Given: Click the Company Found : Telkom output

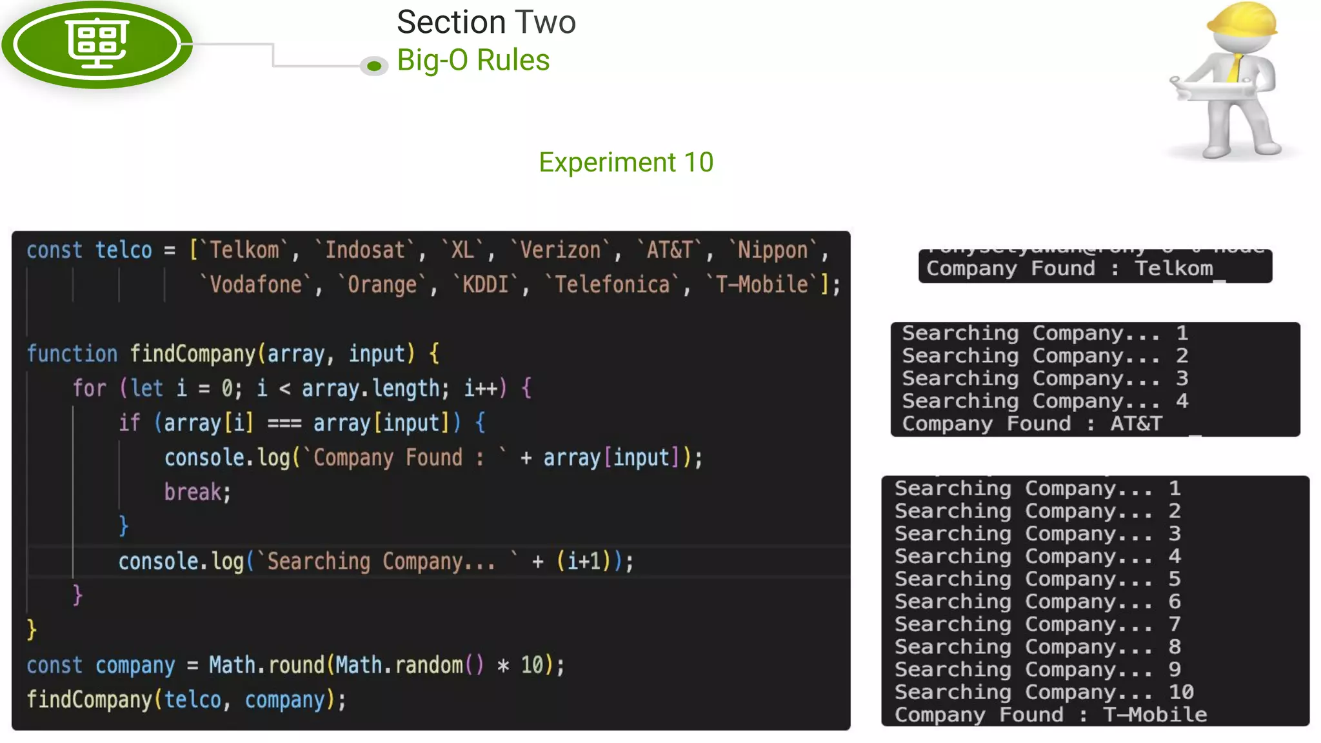Looking at the screenshot, I should [x=1069, y=268].
